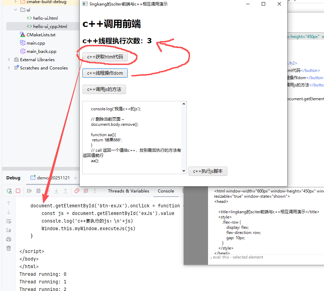Click the c++获取html代码 button

[x=105, y=57]
